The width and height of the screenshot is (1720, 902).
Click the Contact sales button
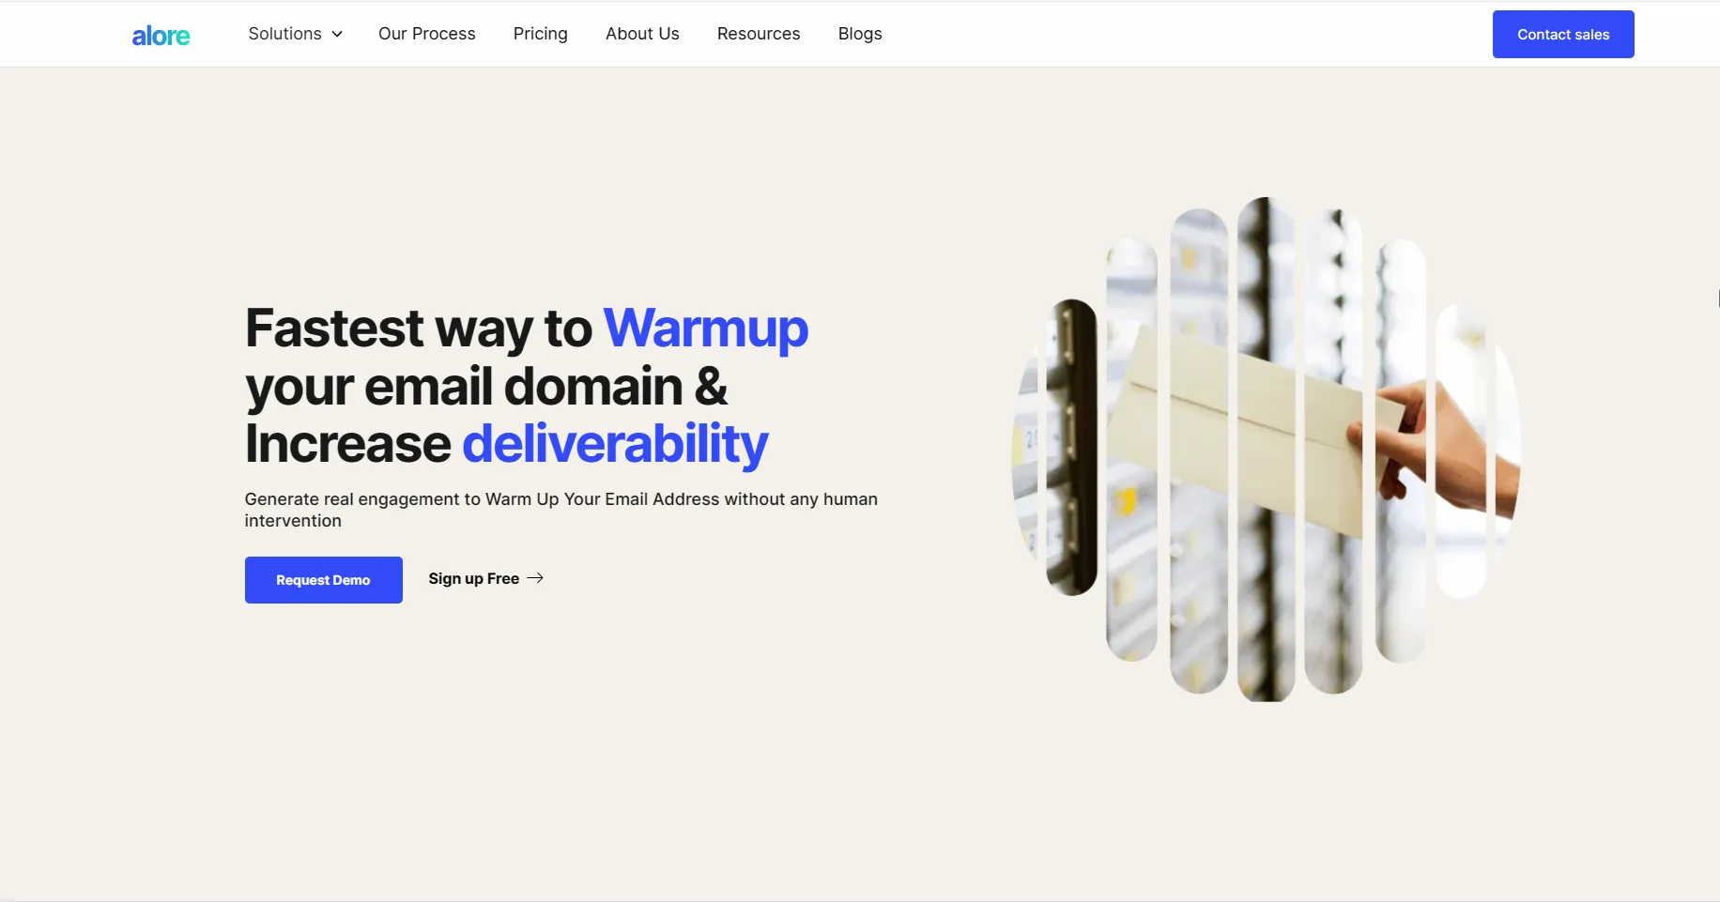(x=1563, y=35)
